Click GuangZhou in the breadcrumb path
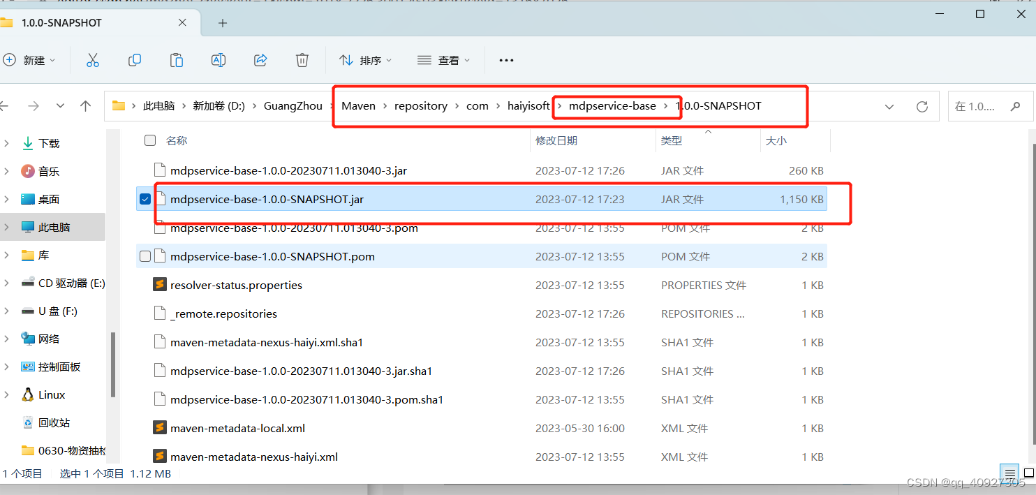This screenshot has width=1036, height=495. [293, 106]
